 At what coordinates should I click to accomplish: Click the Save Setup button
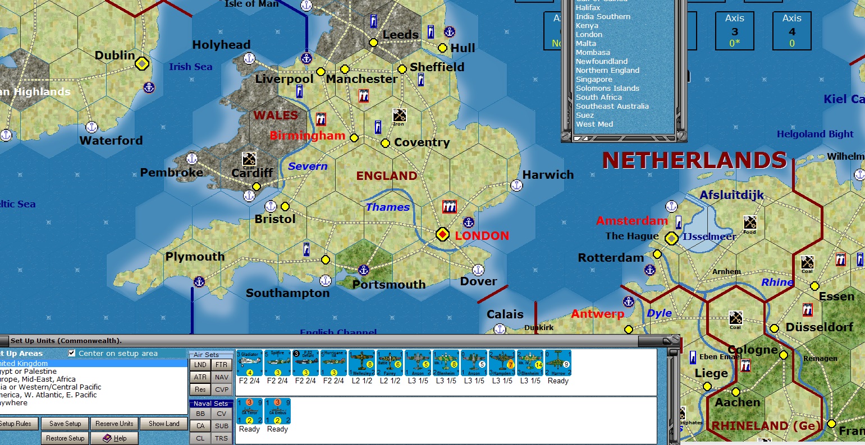[65, 424]
